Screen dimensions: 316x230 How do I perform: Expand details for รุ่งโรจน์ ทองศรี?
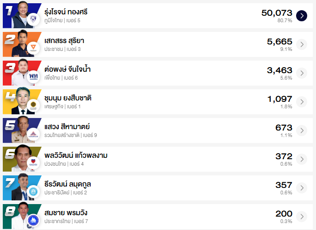tap(302, 16)
